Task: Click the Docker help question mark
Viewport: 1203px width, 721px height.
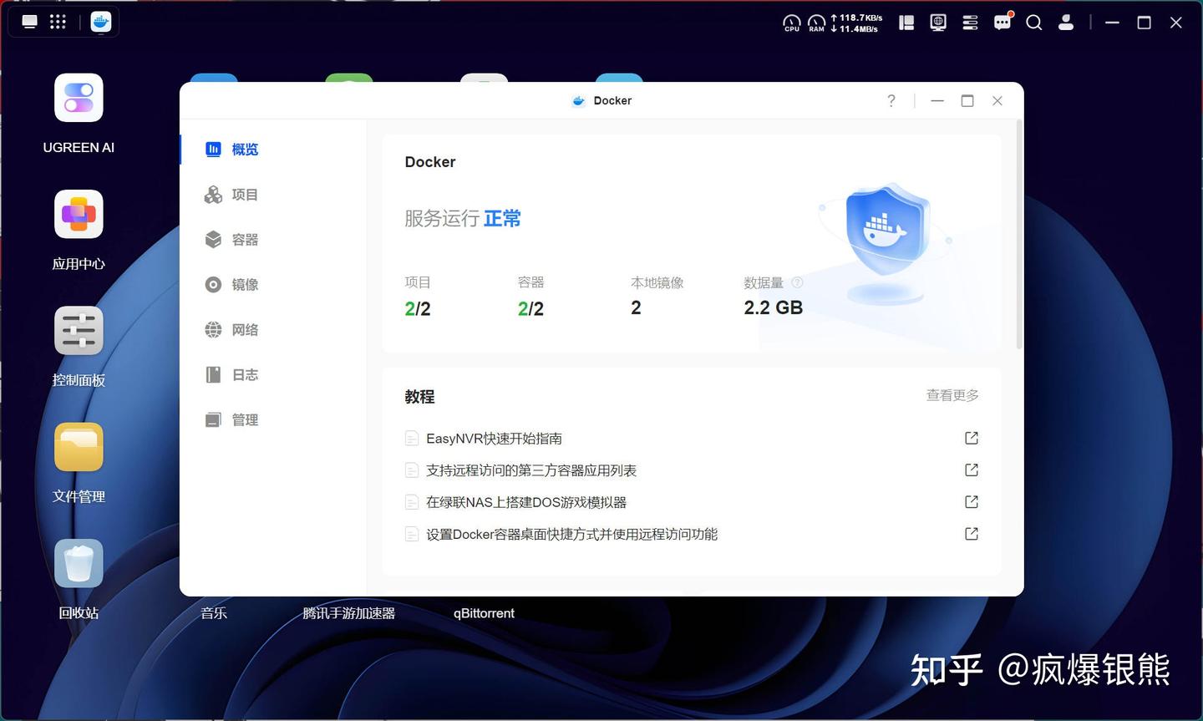Action: coord(891,101)
